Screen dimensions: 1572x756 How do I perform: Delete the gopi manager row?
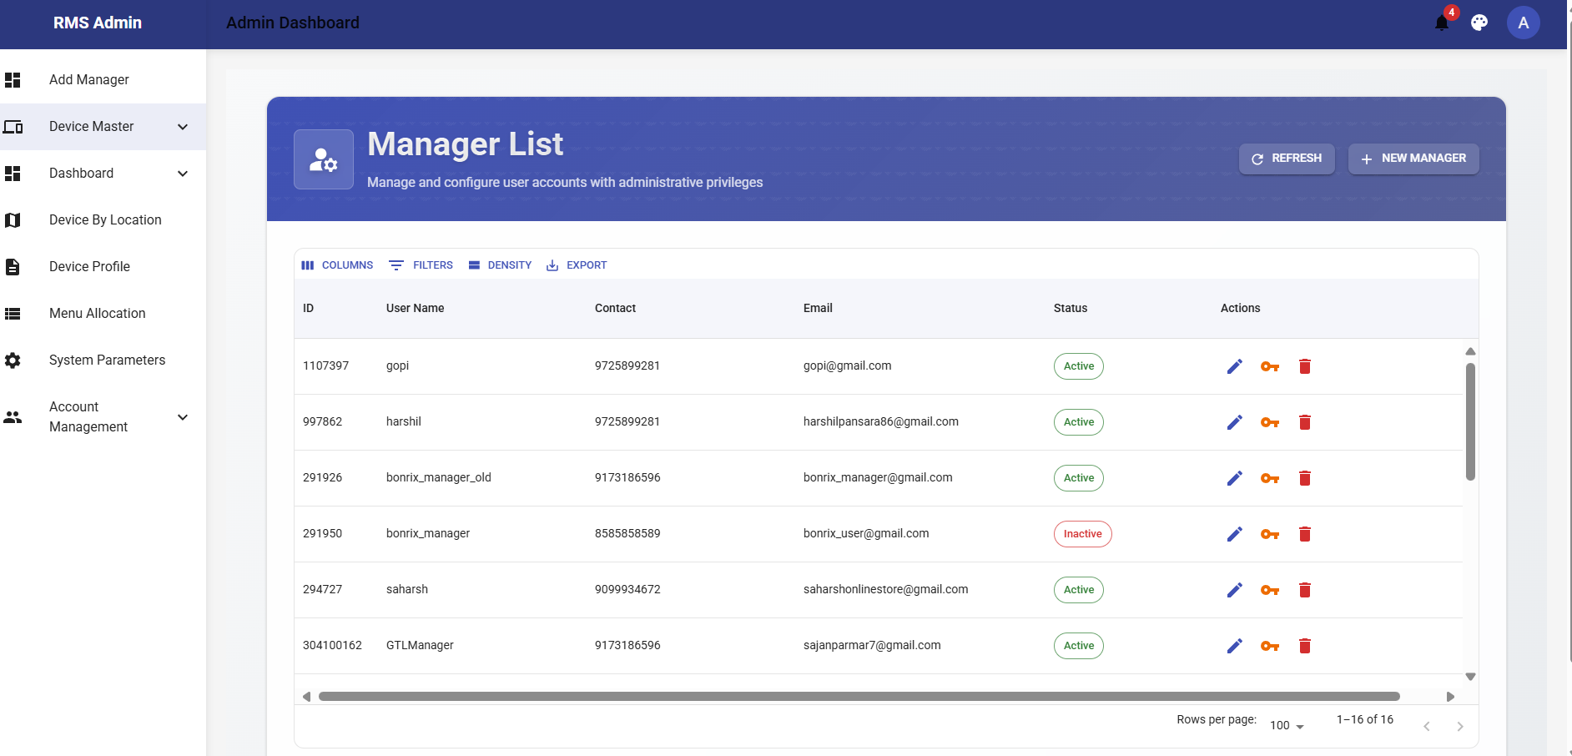[x=1305, y=366]
